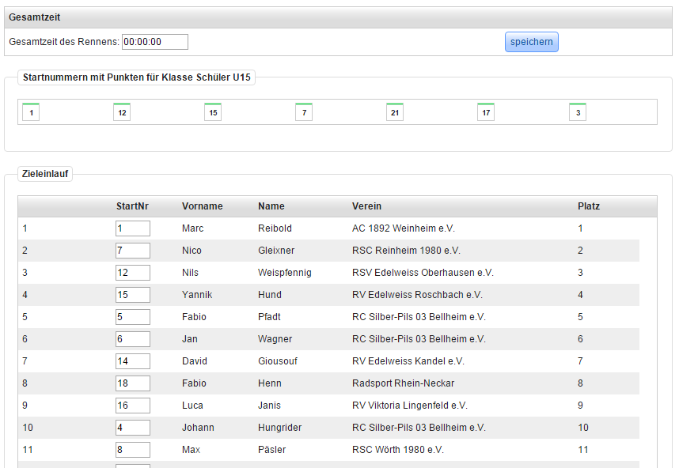
Task: Edit the StartNr field for Nico Gleixner
Action: [132, 251]
